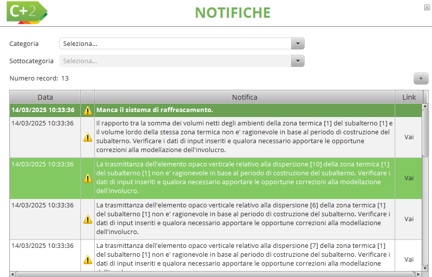This screenshot has height=277, width=432.
Task: Click the Sottocategoria label
Action: coord(32,61)
